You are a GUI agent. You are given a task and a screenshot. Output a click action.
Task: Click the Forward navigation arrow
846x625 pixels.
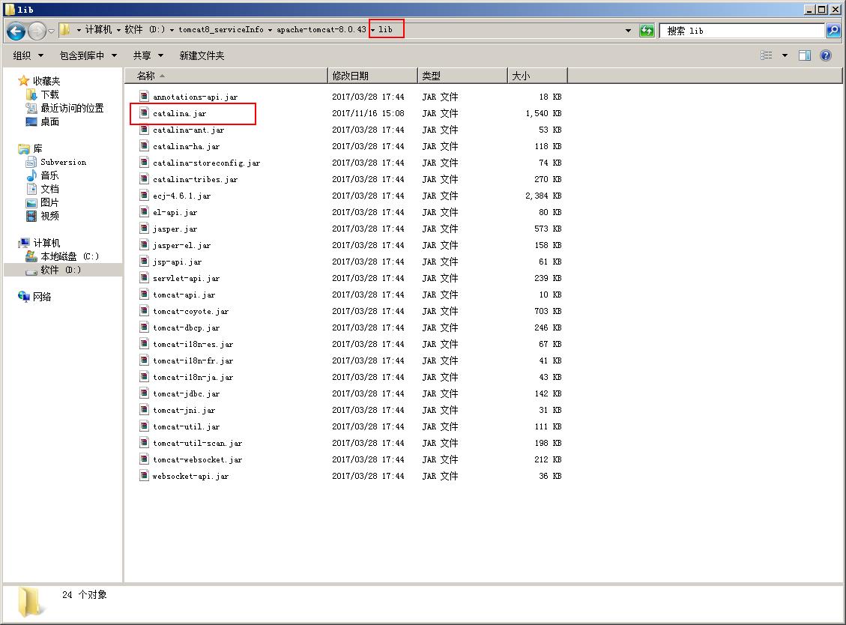tap(37, 31)
